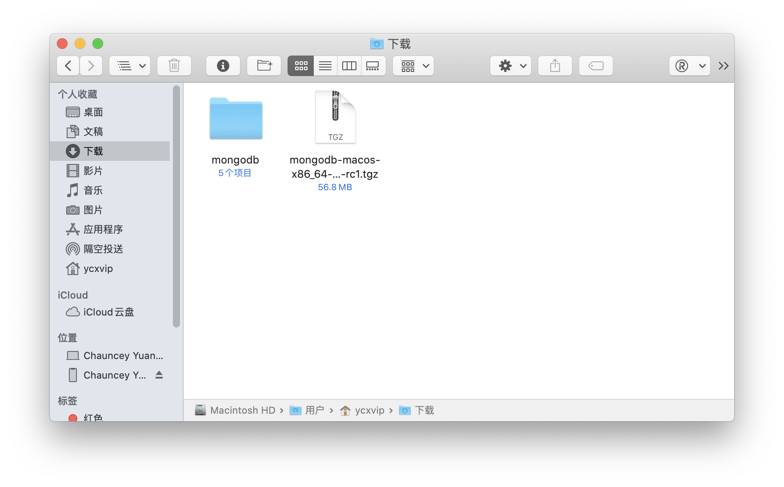Open 影片 in the sidebar

coord(110,171)
